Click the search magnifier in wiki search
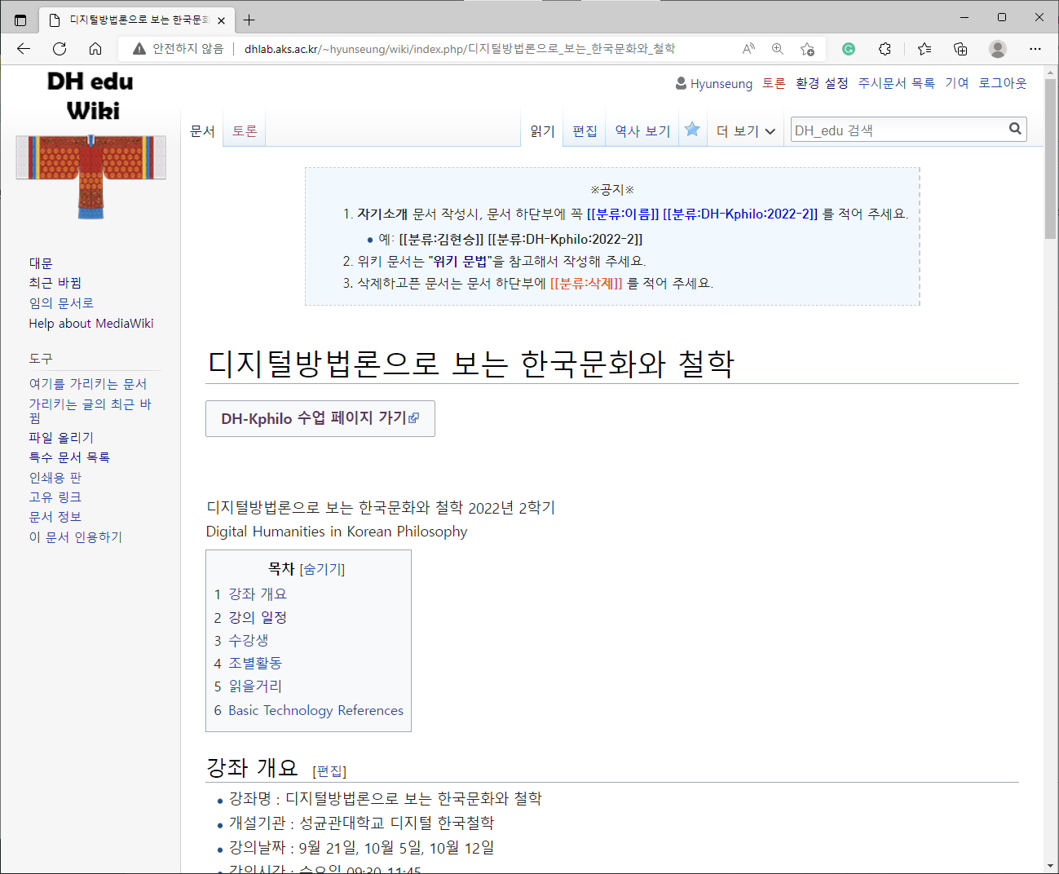This screenshot has width=1059, height=874. pyautogui.click(x=1015, y=129)
